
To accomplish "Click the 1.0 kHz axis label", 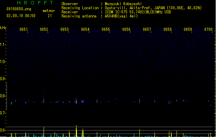I will (x=3, y=62).
